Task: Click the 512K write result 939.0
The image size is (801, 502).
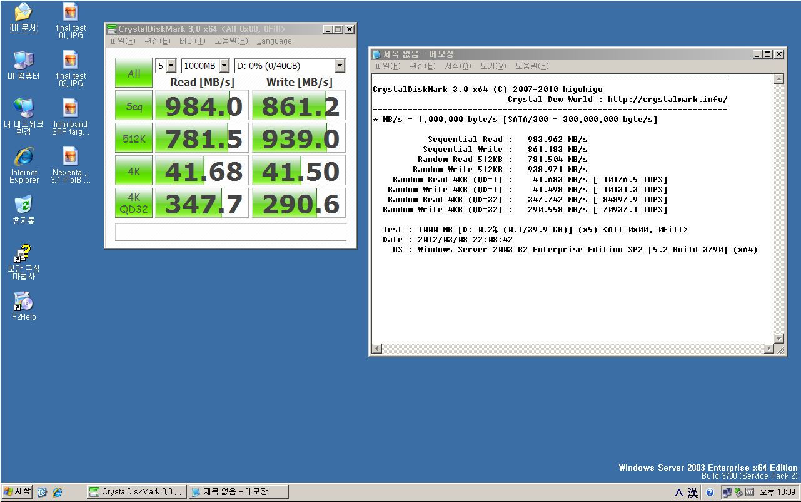Action: [x=299, y=138]
